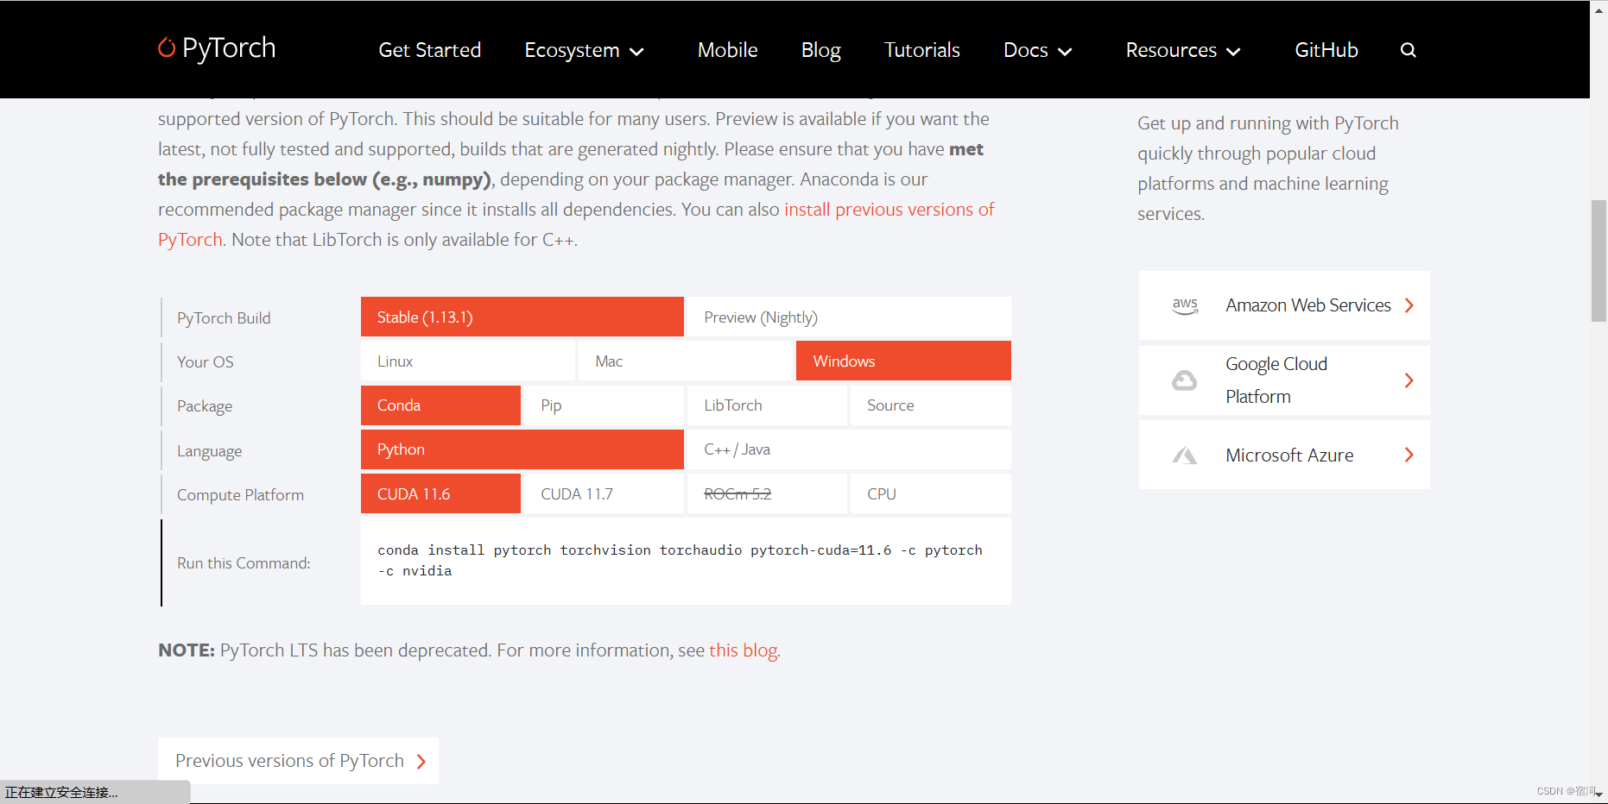Choose Windows as your OS
The width and height of the screenshot is (1608, 804).
(903, 361)
